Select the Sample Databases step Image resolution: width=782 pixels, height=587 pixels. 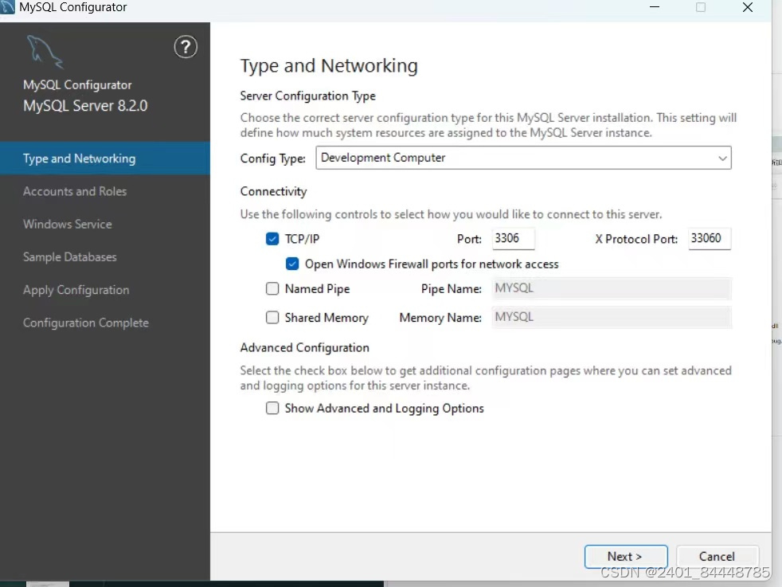coord(70,257)
